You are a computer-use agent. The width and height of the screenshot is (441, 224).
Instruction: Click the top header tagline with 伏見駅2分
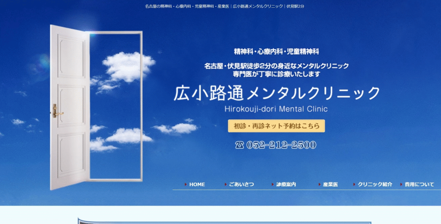click(224, 6)
